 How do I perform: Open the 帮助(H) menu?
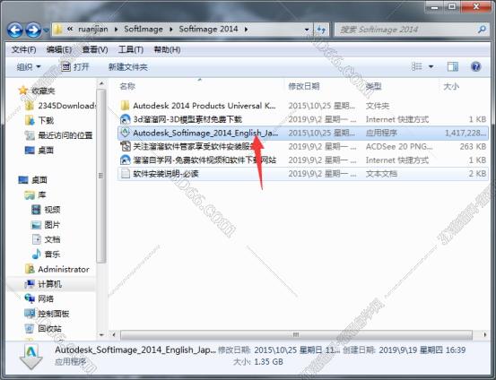[167, 49]
